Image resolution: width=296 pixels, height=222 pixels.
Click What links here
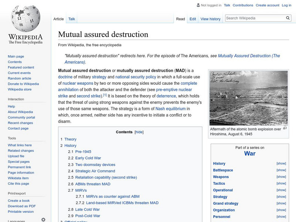pyautogui.click(x=20, y=145)
